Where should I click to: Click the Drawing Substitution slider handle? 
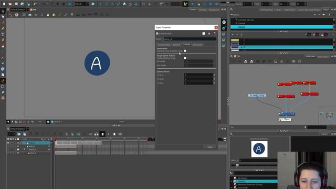click(x=237, y=165)
